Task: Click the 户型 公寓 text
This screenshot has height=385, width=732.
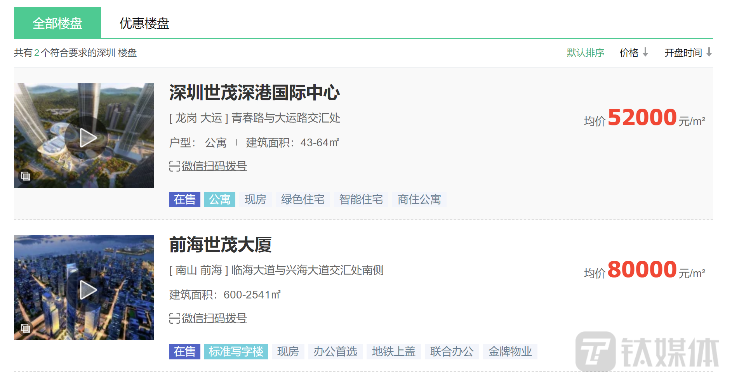Action: [198, 143]
